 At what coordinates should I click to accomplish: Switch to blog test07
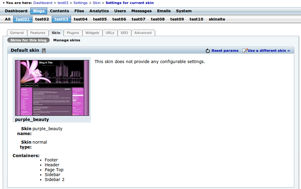138,19
